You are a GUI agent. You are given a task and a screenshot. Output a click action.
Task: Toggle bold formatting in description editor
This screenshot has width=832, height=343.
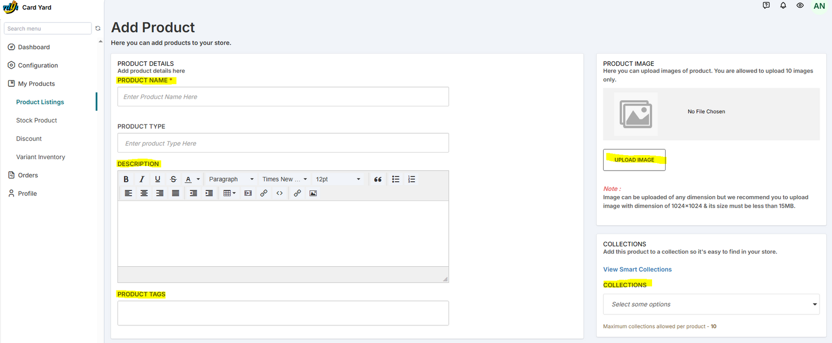click(x=126, y=179)
